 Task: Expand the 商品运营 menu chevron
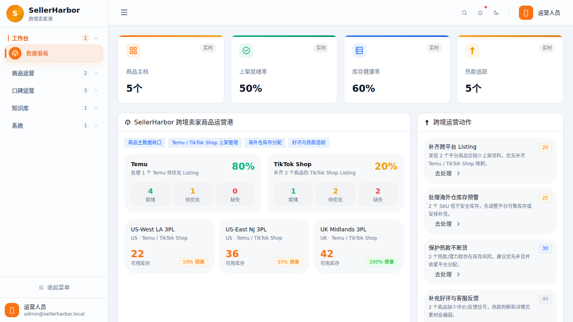(96, 73)
